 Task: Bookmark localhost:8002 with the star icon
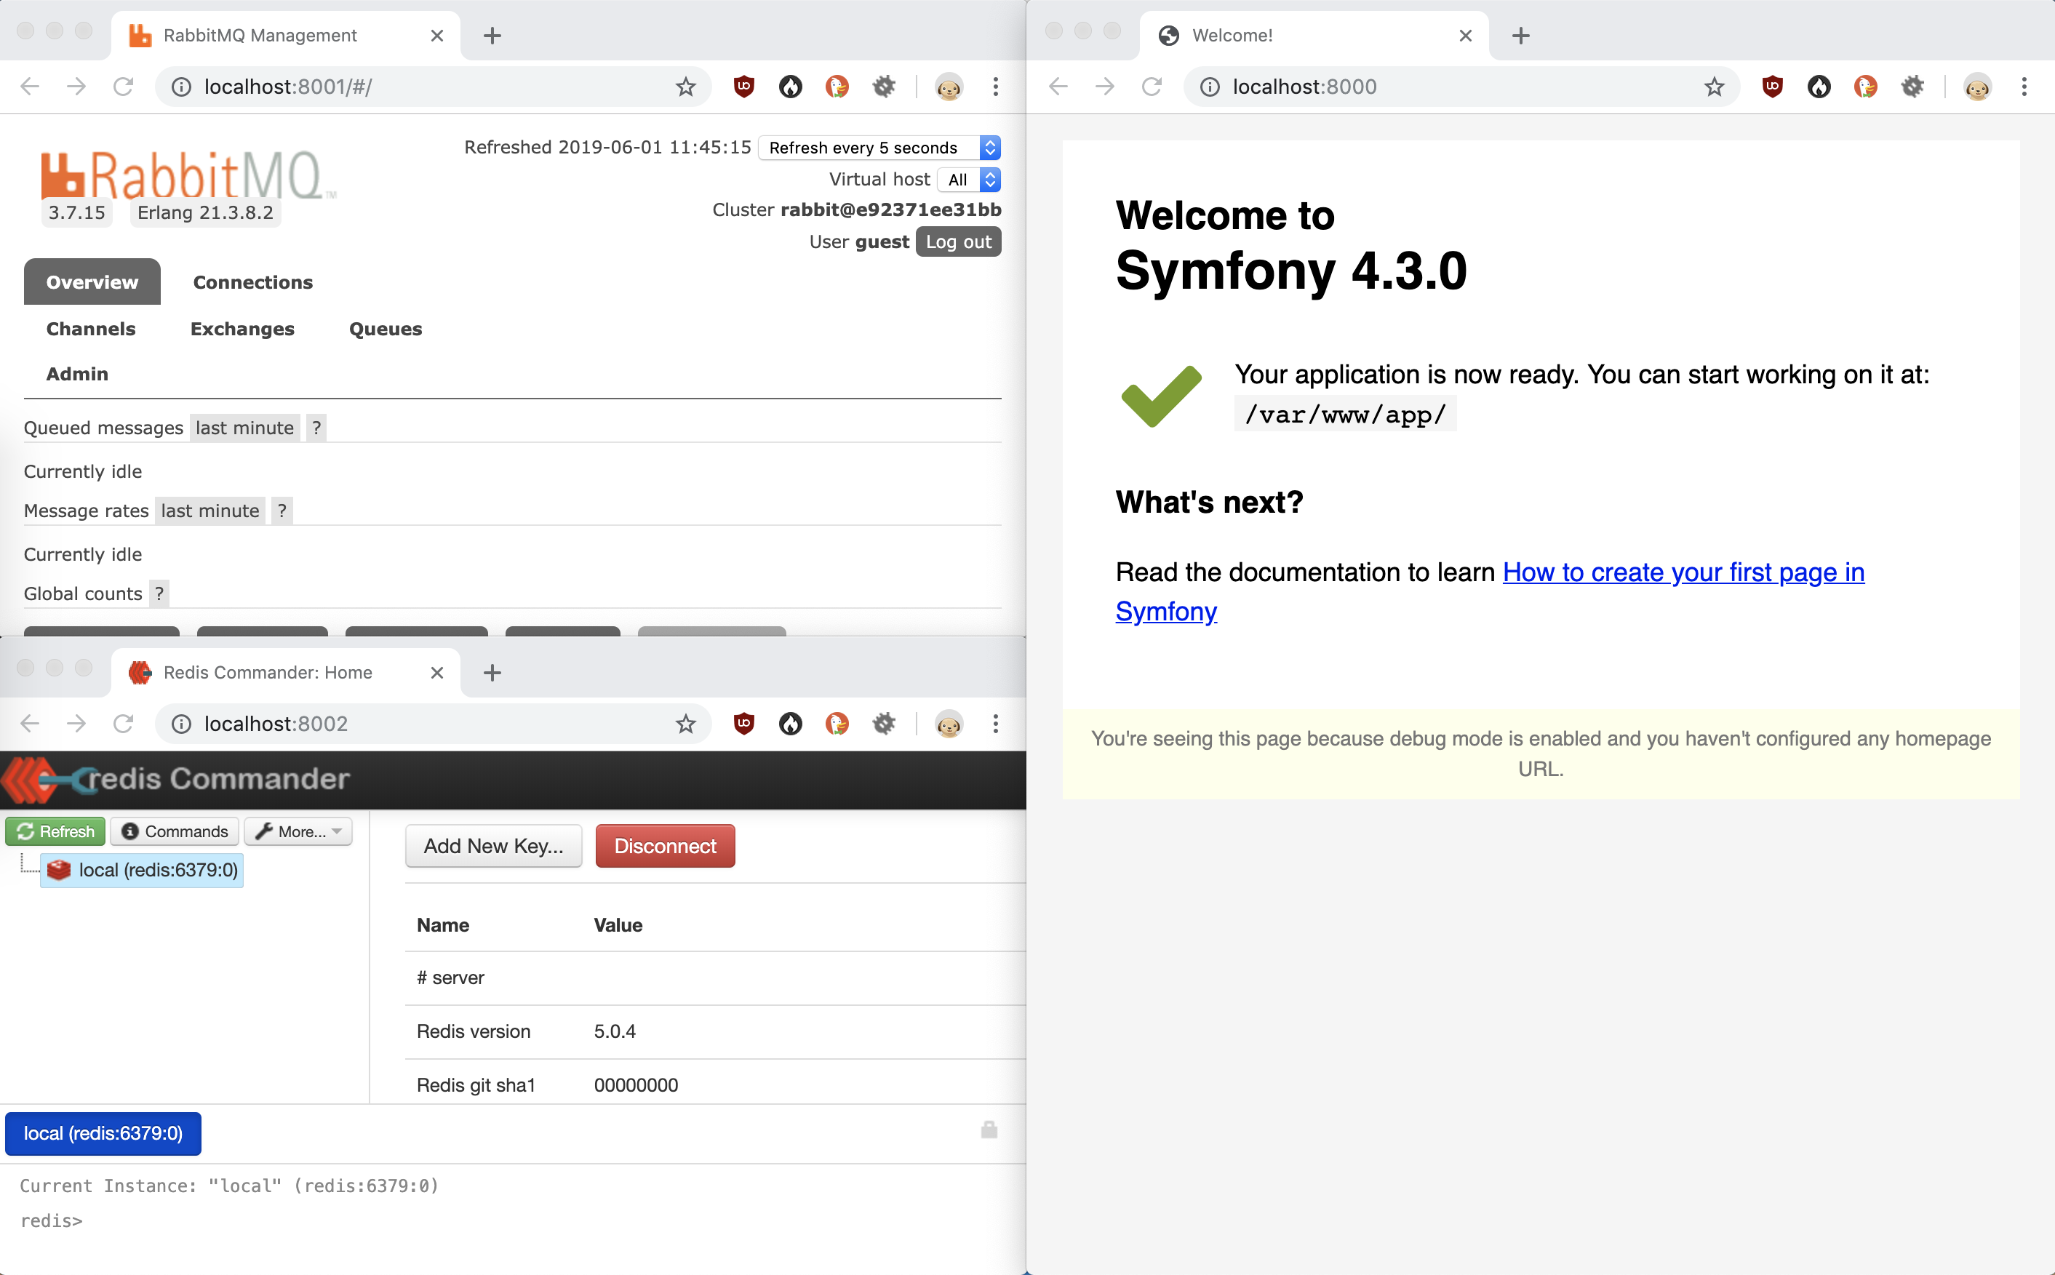point(685,724)
